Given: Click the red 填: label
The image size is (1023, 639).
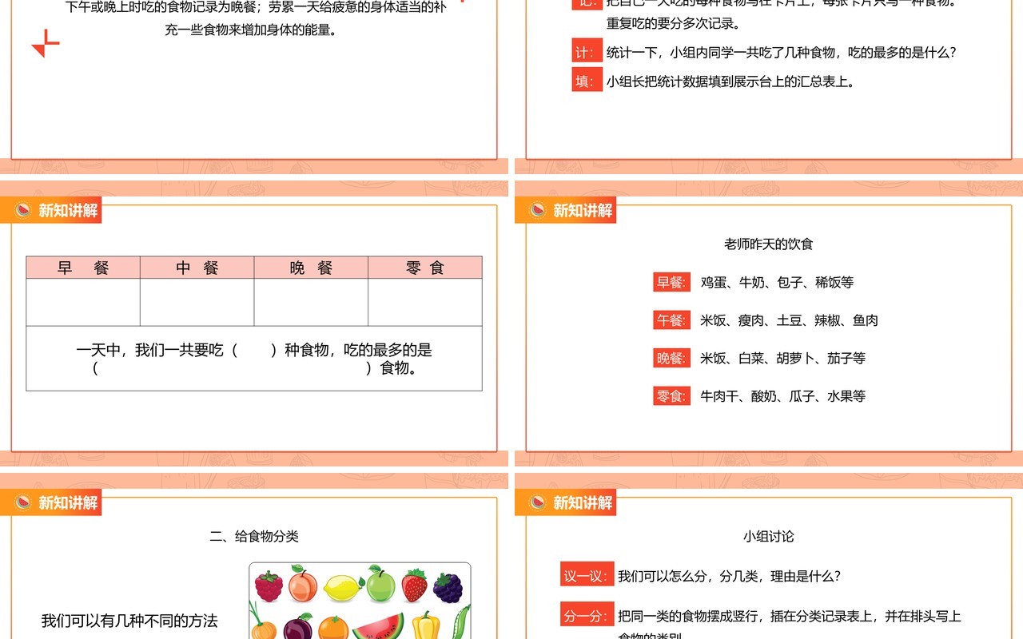Looking at the screenshot, I should pos(586,81).
